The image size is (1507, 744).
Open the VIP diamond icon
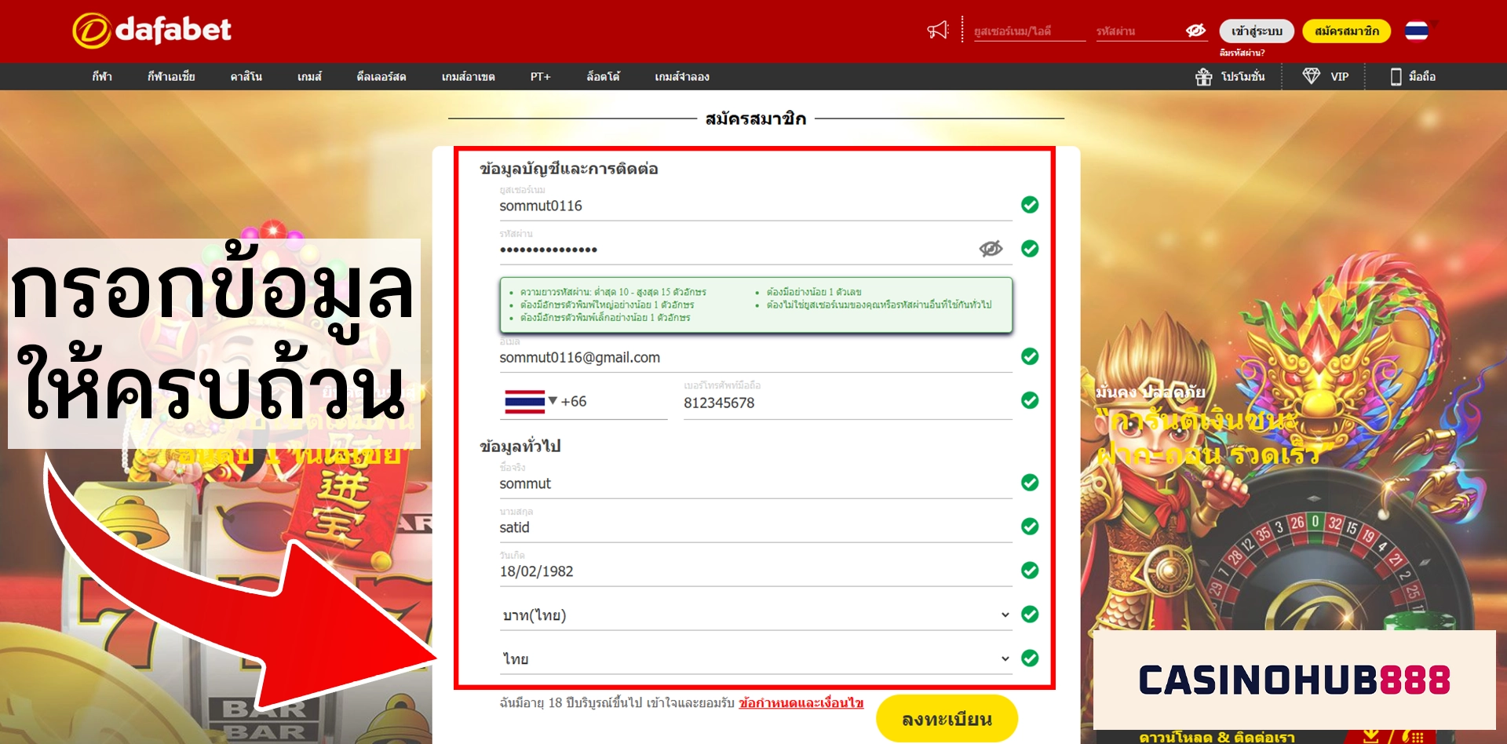(x=1311, y=76)
